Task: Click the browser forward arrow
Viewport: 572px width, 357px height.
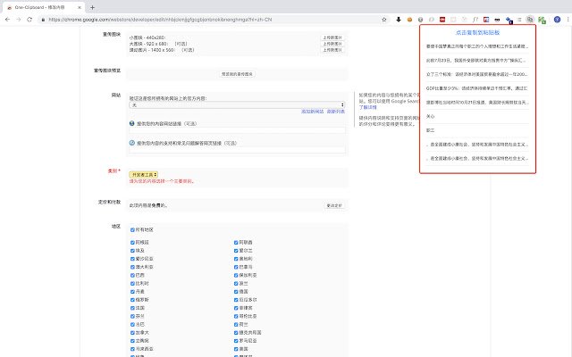Action: pyautogui.click(x=18, y=20)
